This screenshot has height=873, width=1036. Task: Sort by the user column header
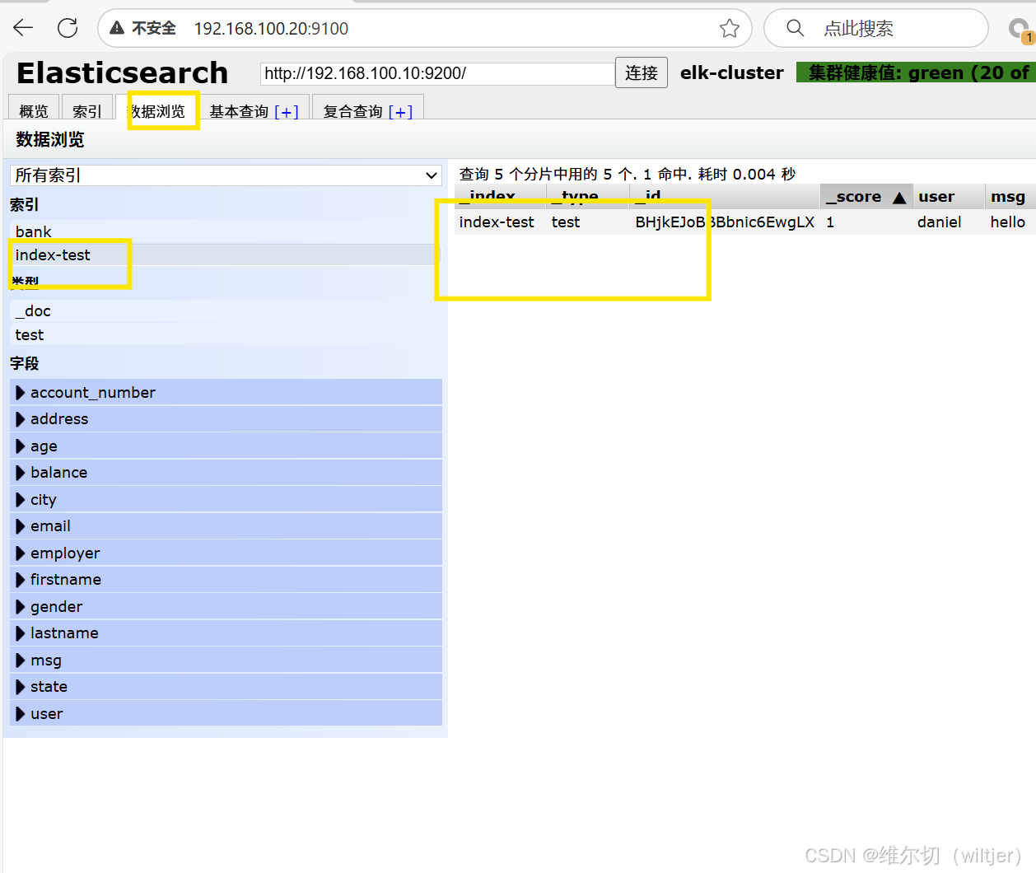click(949, 197)
